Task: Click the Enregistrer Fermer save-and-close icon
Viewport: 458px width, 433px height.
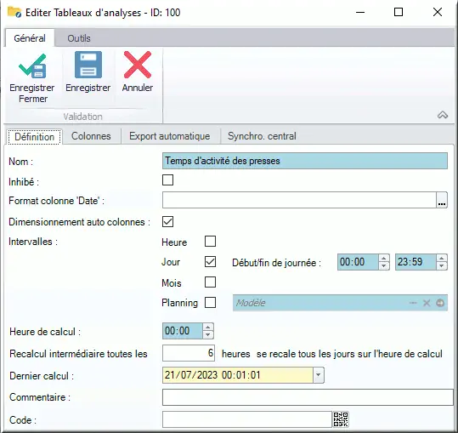Action: coord(32,66)
